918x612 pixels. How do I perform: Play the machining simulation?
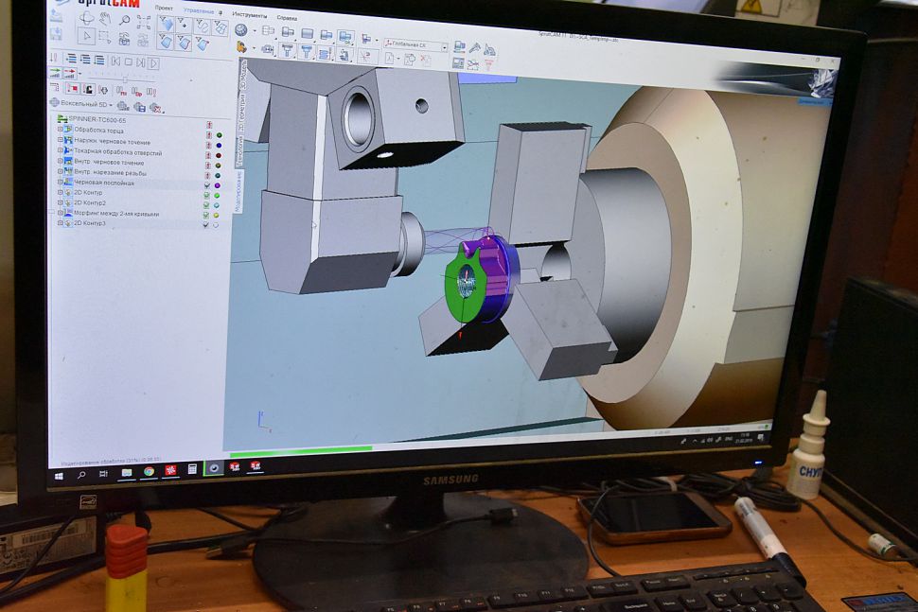153,63
